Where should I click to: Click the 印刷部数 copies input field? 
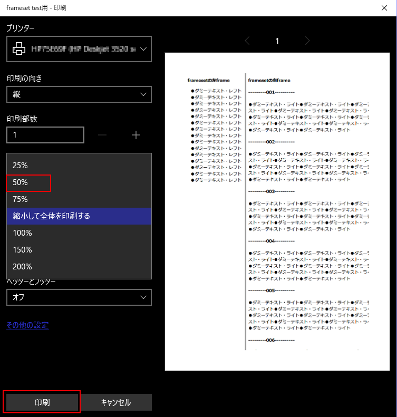pos(45,135)
